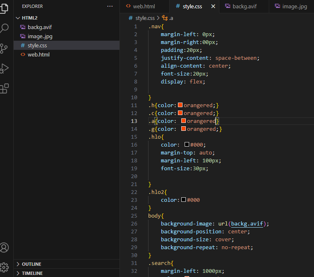This screenshot has height=277, width=314.
Task: Click style.css in the breadcrumb path
Action: point(145,18)
